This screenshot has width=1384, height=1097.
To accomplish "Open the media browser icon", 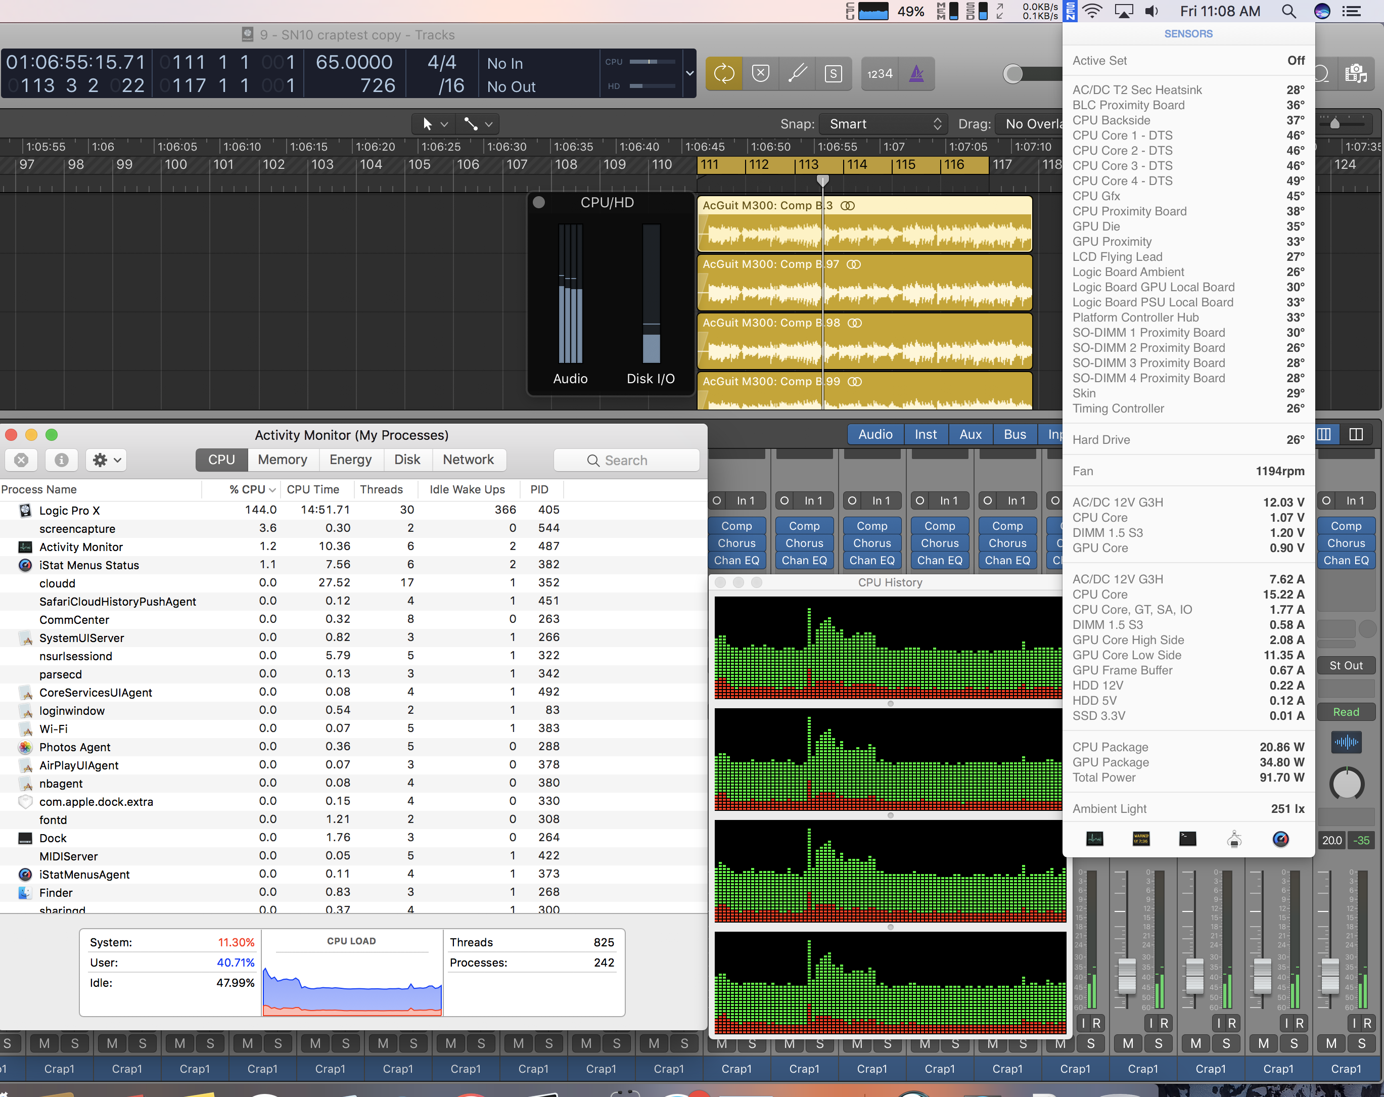I will tap(1356, 73).
